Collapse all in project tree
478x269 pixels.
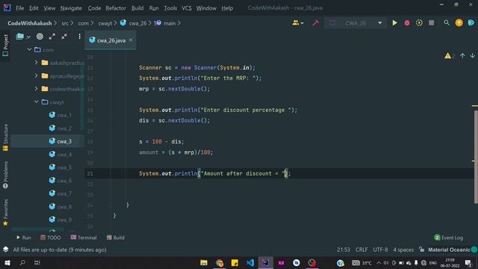64,37
